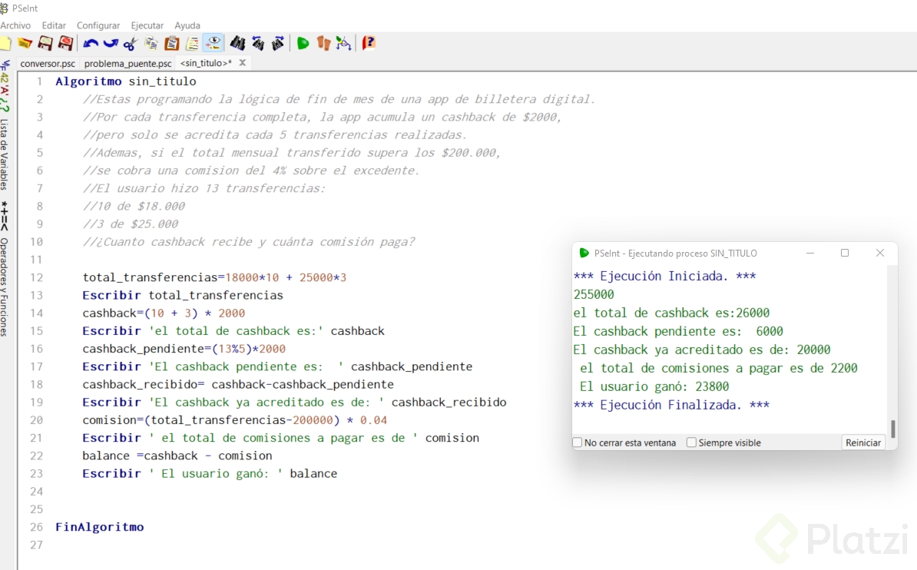Click code line 'cashback=(10 + 3) * 2000'
This screenshot has width=917, height=570.
pyautogui.click(x=164, y=313)
